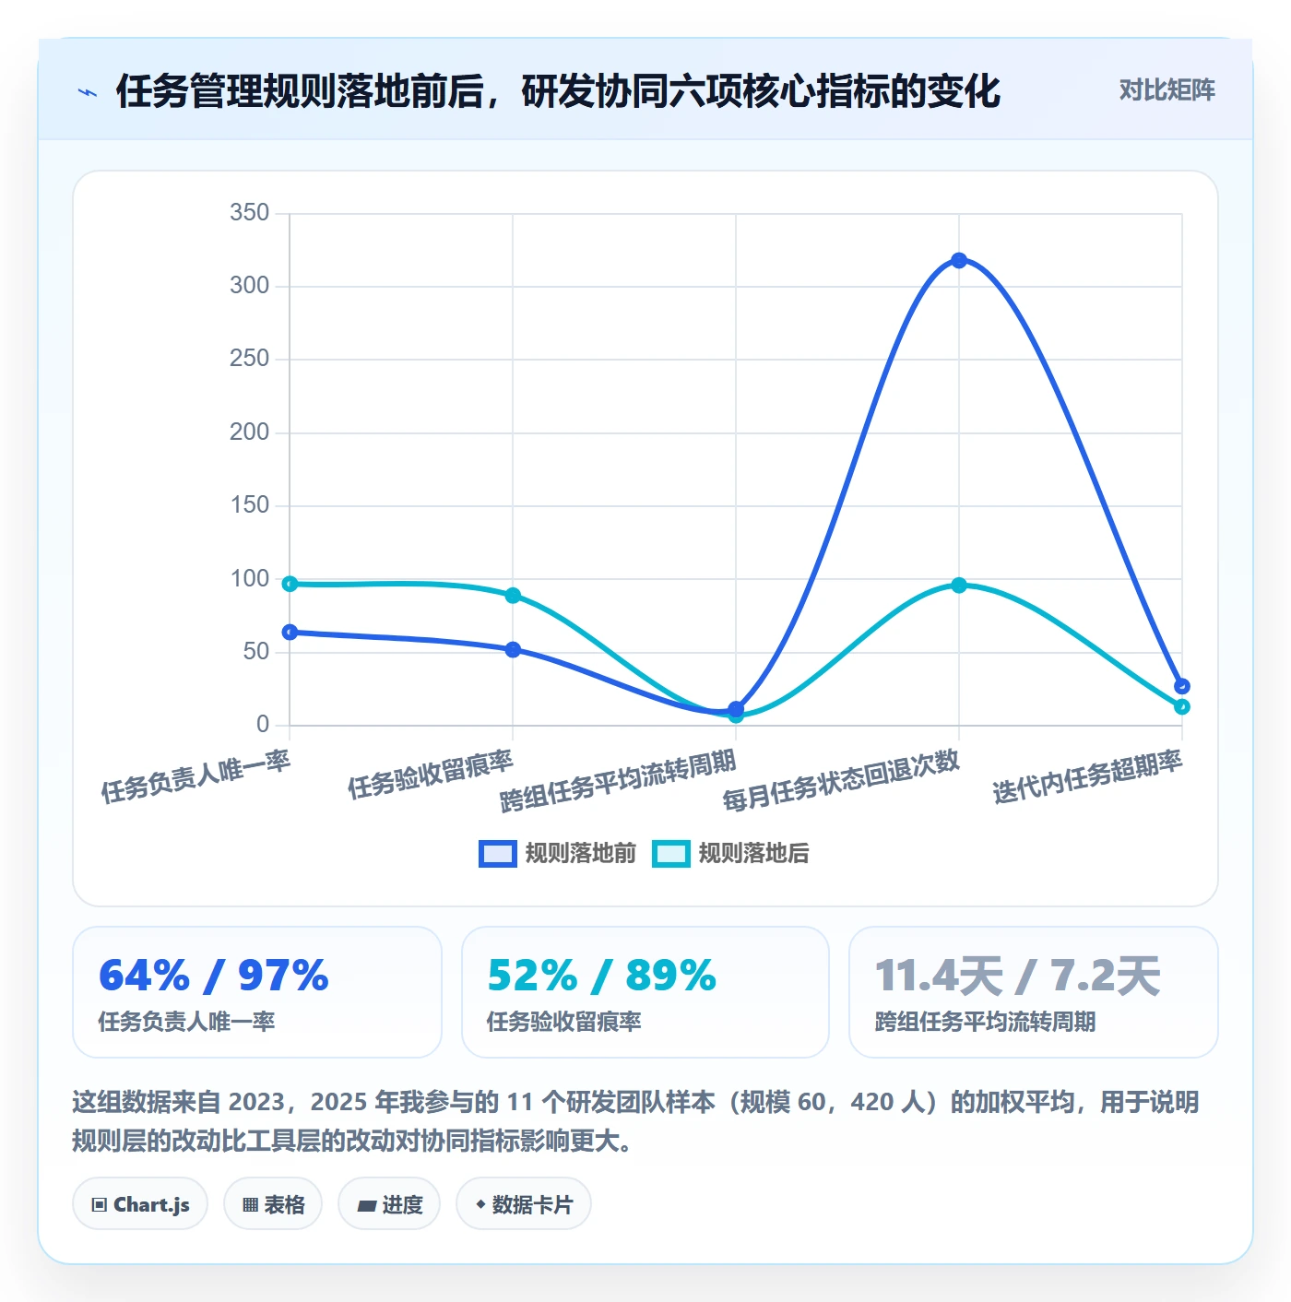Select the 进度 tag chip

389,1204
